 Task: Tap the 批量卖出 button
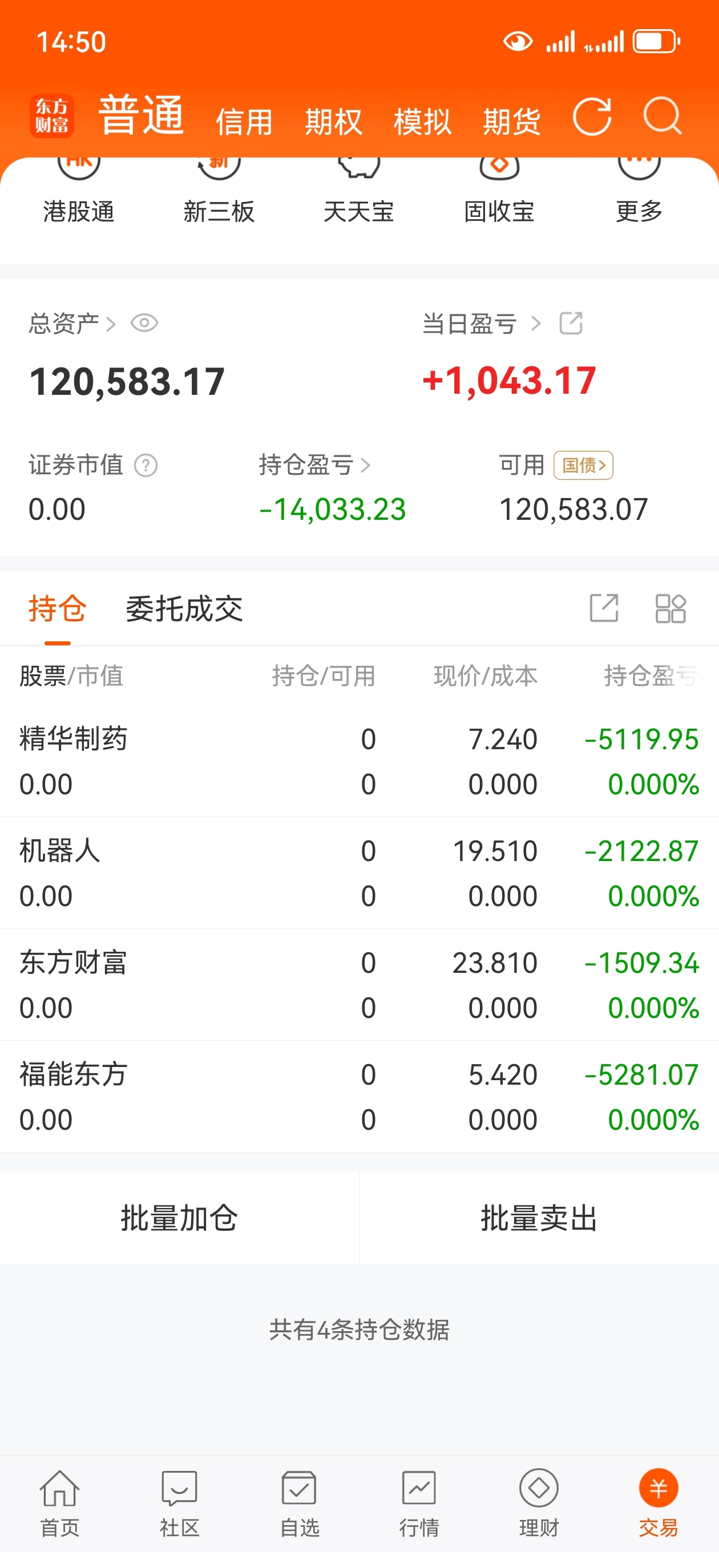tap(539, 1218)
